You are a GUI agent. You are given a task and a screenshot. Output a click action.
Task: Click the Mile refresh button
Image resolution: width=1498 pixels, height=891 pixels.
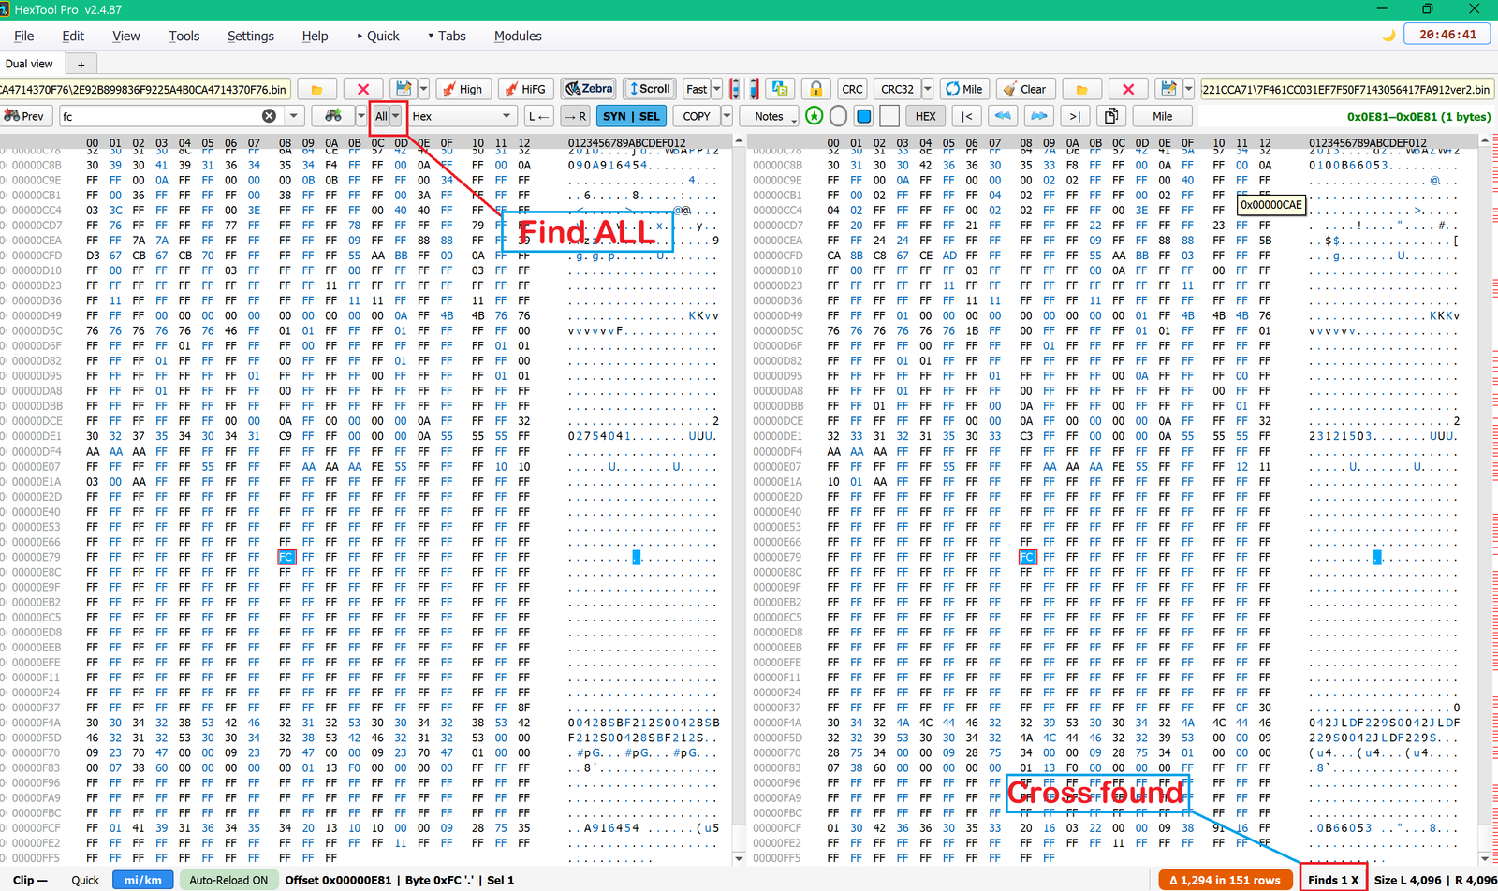[964, 89]
